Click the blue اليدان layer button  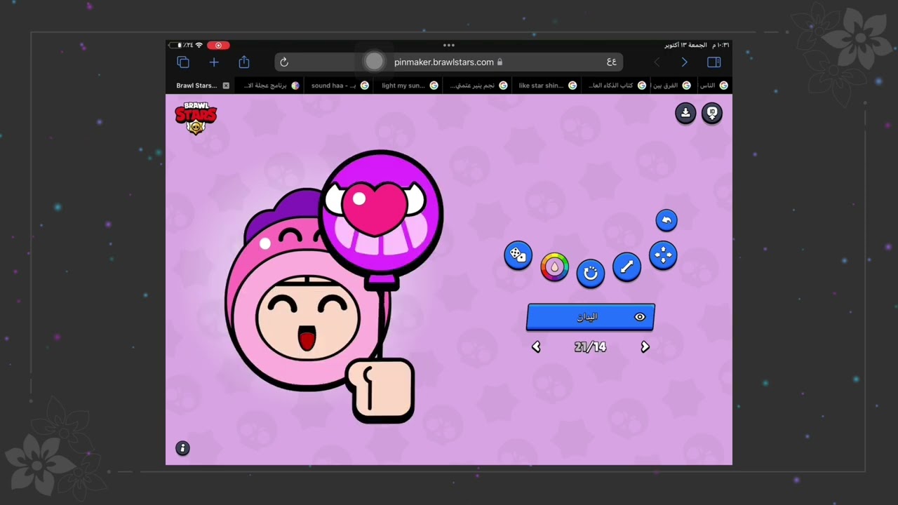point(591,317)
